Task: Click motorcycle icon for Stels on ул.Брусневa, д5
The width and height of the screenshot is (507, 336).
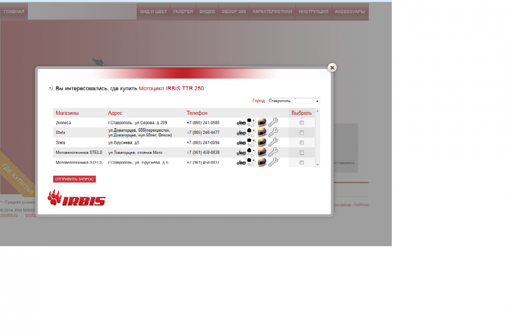Action: 241,143
